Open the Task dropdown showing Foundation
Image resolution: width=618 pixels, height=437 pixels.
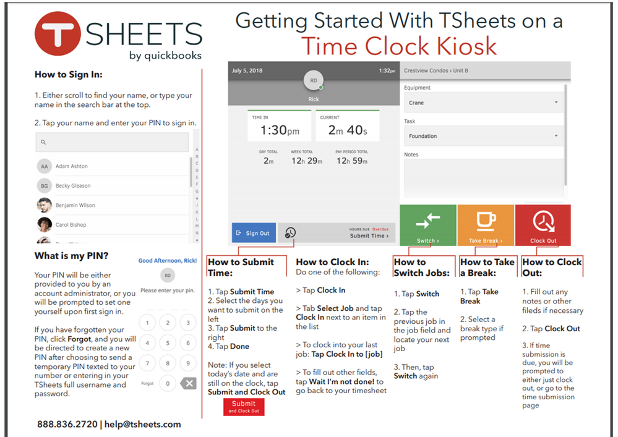(x=484, y=136)
